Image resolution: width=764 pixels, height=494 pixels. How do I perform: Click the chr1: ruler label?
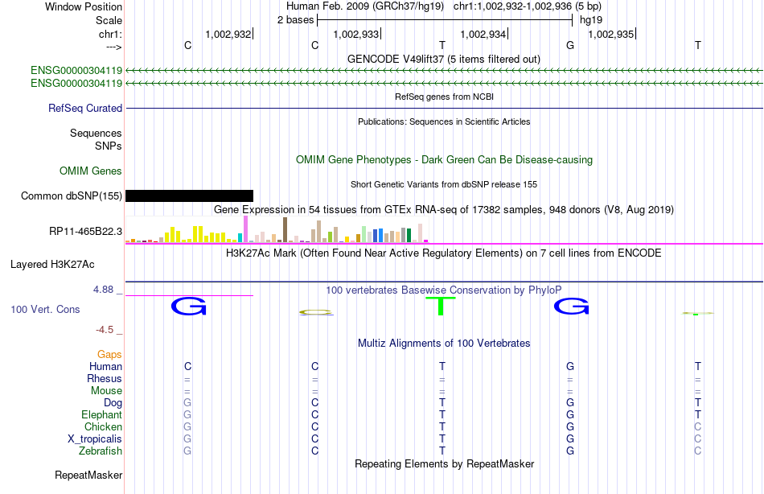pos(111,34)
